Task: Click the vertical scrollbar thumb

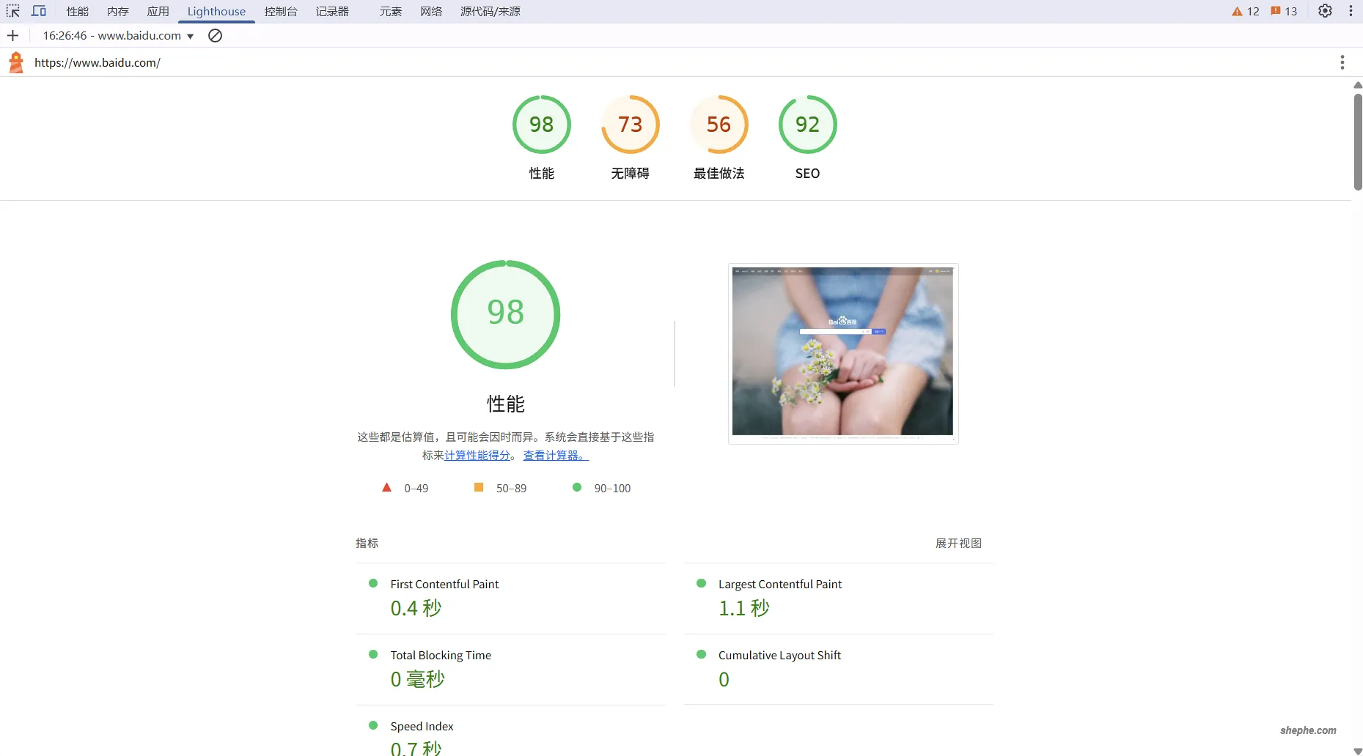Action: point(1357,139)
